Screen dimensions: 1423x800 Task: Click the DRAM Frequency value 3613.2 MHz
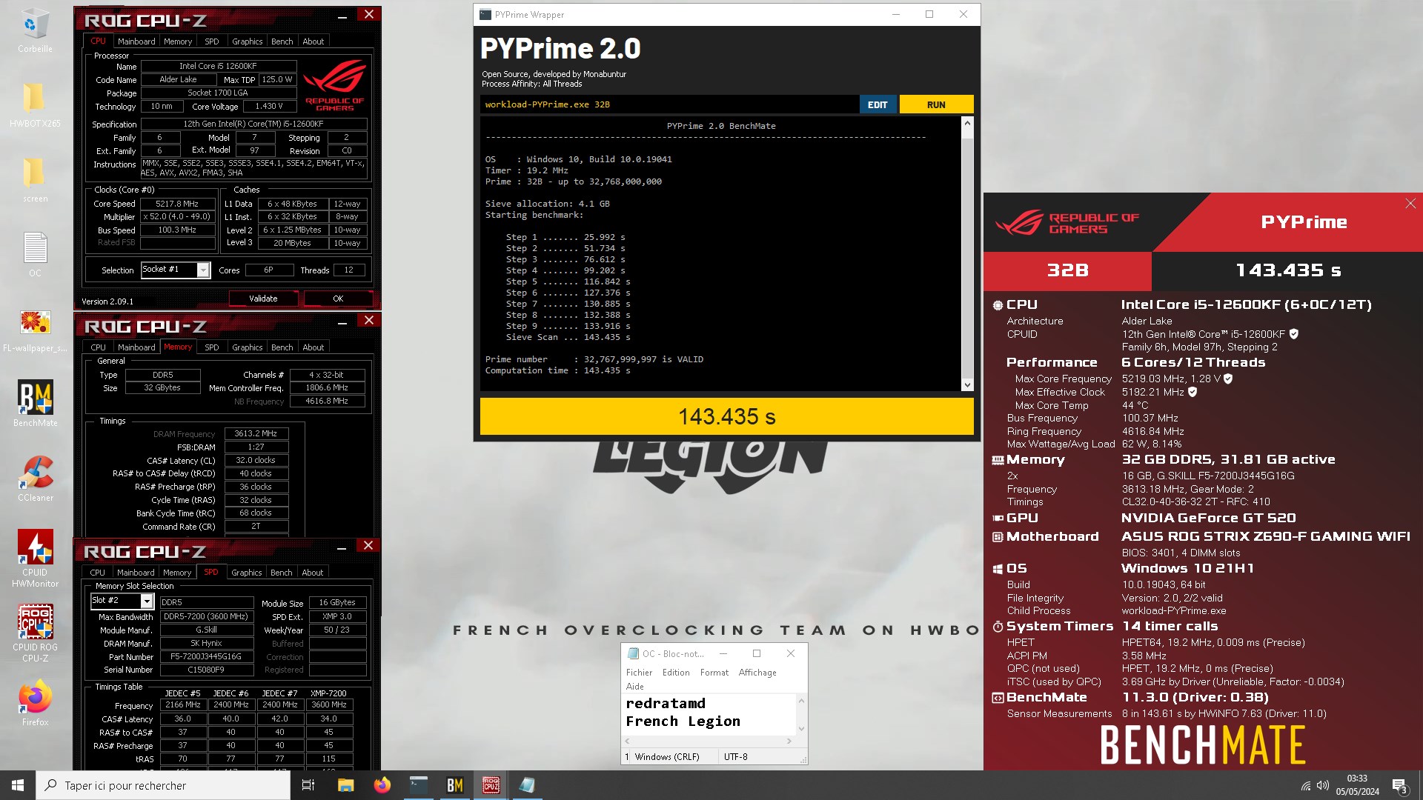(256, 434)
